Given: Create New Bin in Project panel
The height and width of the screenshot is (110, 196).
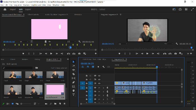Looking at the screenshot, I should [x=55, y=104].
